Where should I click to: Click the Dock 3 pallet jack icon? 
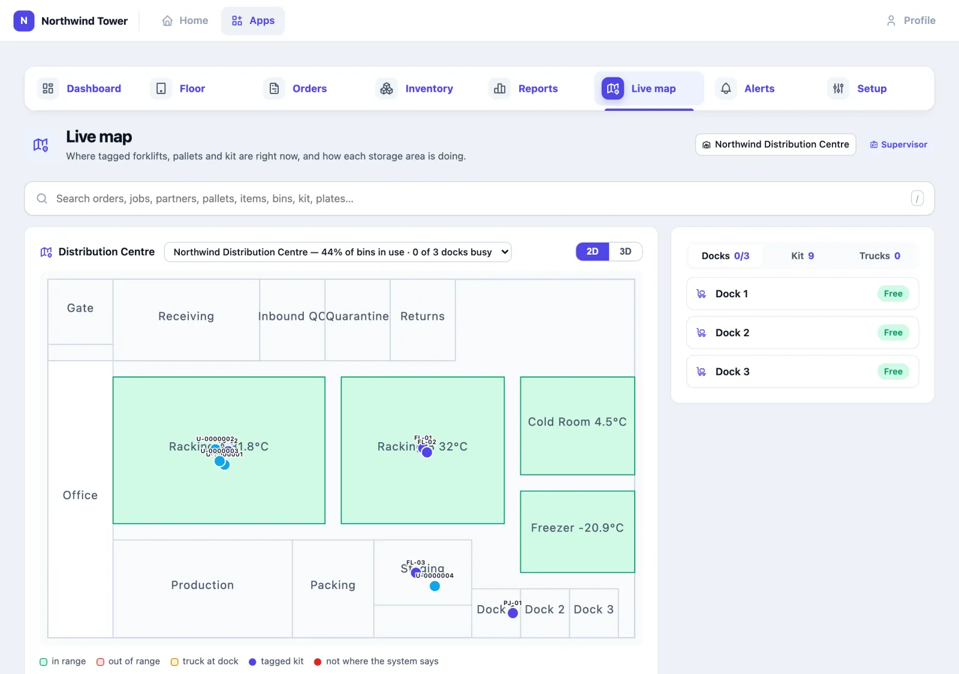(x=701, y=371)
